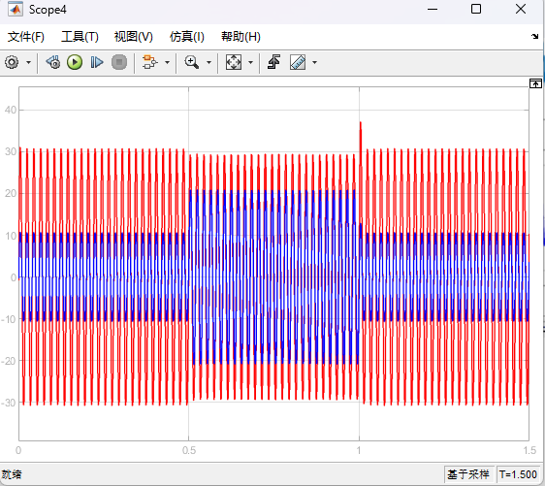Screen dimensions: 545x486
Task: Click the step forward icon
Action: pyautogui.click(x=97, y=63)
